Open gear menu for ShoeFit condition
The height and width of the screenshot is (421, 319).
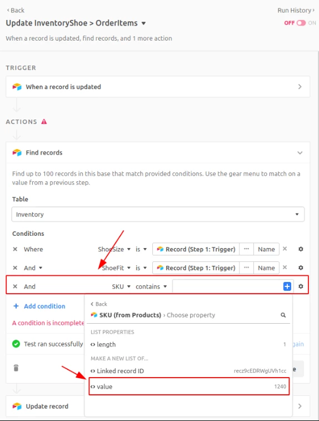click(301, 268)
